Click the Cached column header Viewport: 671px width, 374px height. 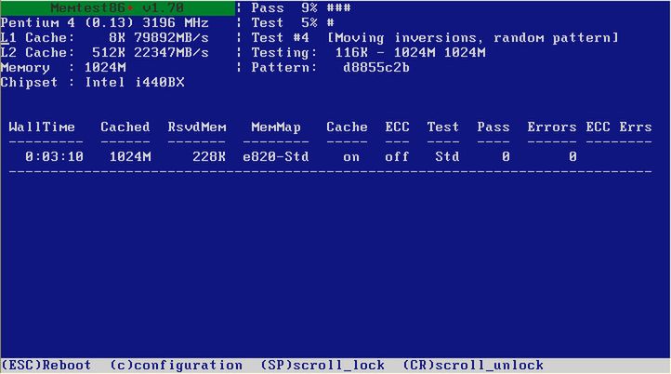[x=125, y=127]
